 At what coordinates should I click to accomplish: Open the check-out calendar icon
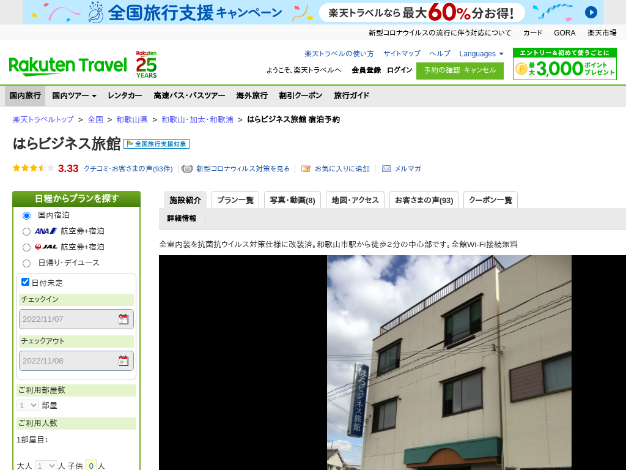click(x=123, y=360)
